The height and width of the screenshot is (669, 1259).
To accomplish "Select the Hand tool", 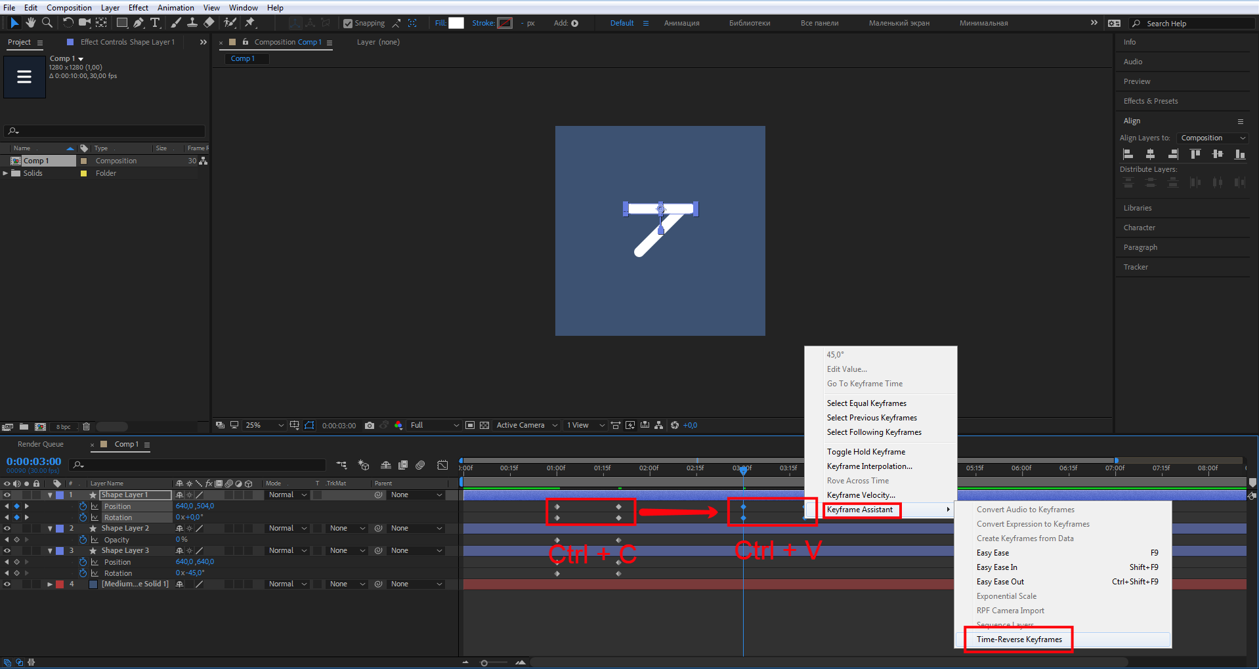I will click(31, 23).
